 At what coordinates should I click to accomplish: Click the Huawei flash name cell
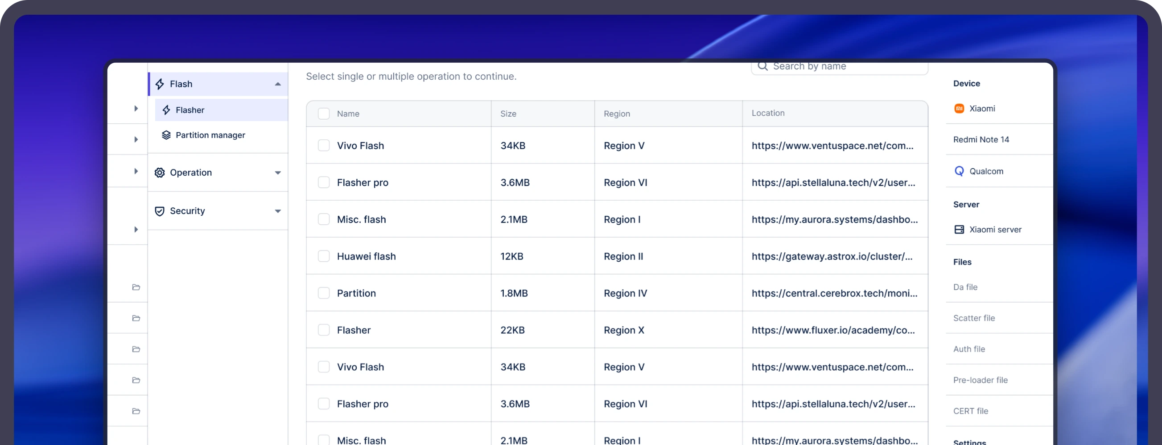(x=366, y=256)
